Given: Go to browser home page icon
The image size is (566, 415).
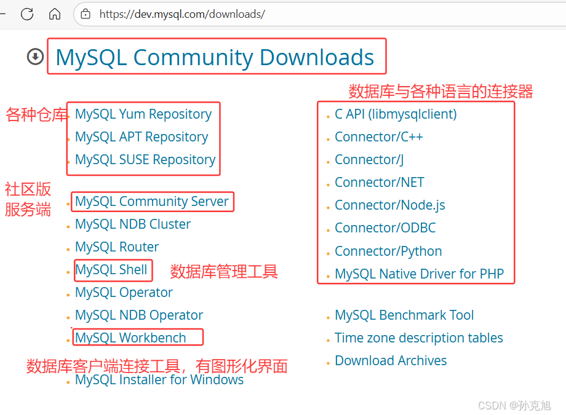Looking at the screenshot, I should (55, 14).
